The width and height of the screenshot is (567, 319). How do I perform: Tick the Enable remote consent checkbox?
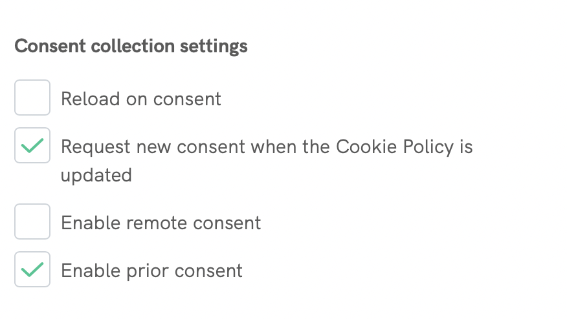pyautogui.click(x=32, y=222)
